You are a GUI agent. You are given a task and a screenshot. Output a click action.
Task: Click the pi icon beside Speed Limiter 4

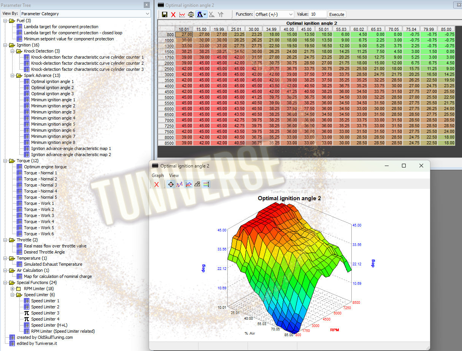click(27, 319)
